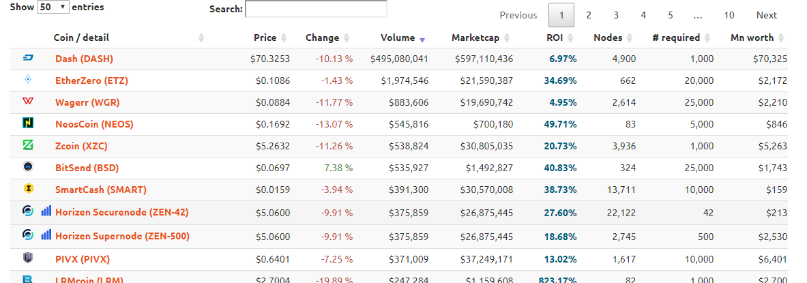
Task: Open the SmartCash (SMART) coin link
Action: point(101,190)
